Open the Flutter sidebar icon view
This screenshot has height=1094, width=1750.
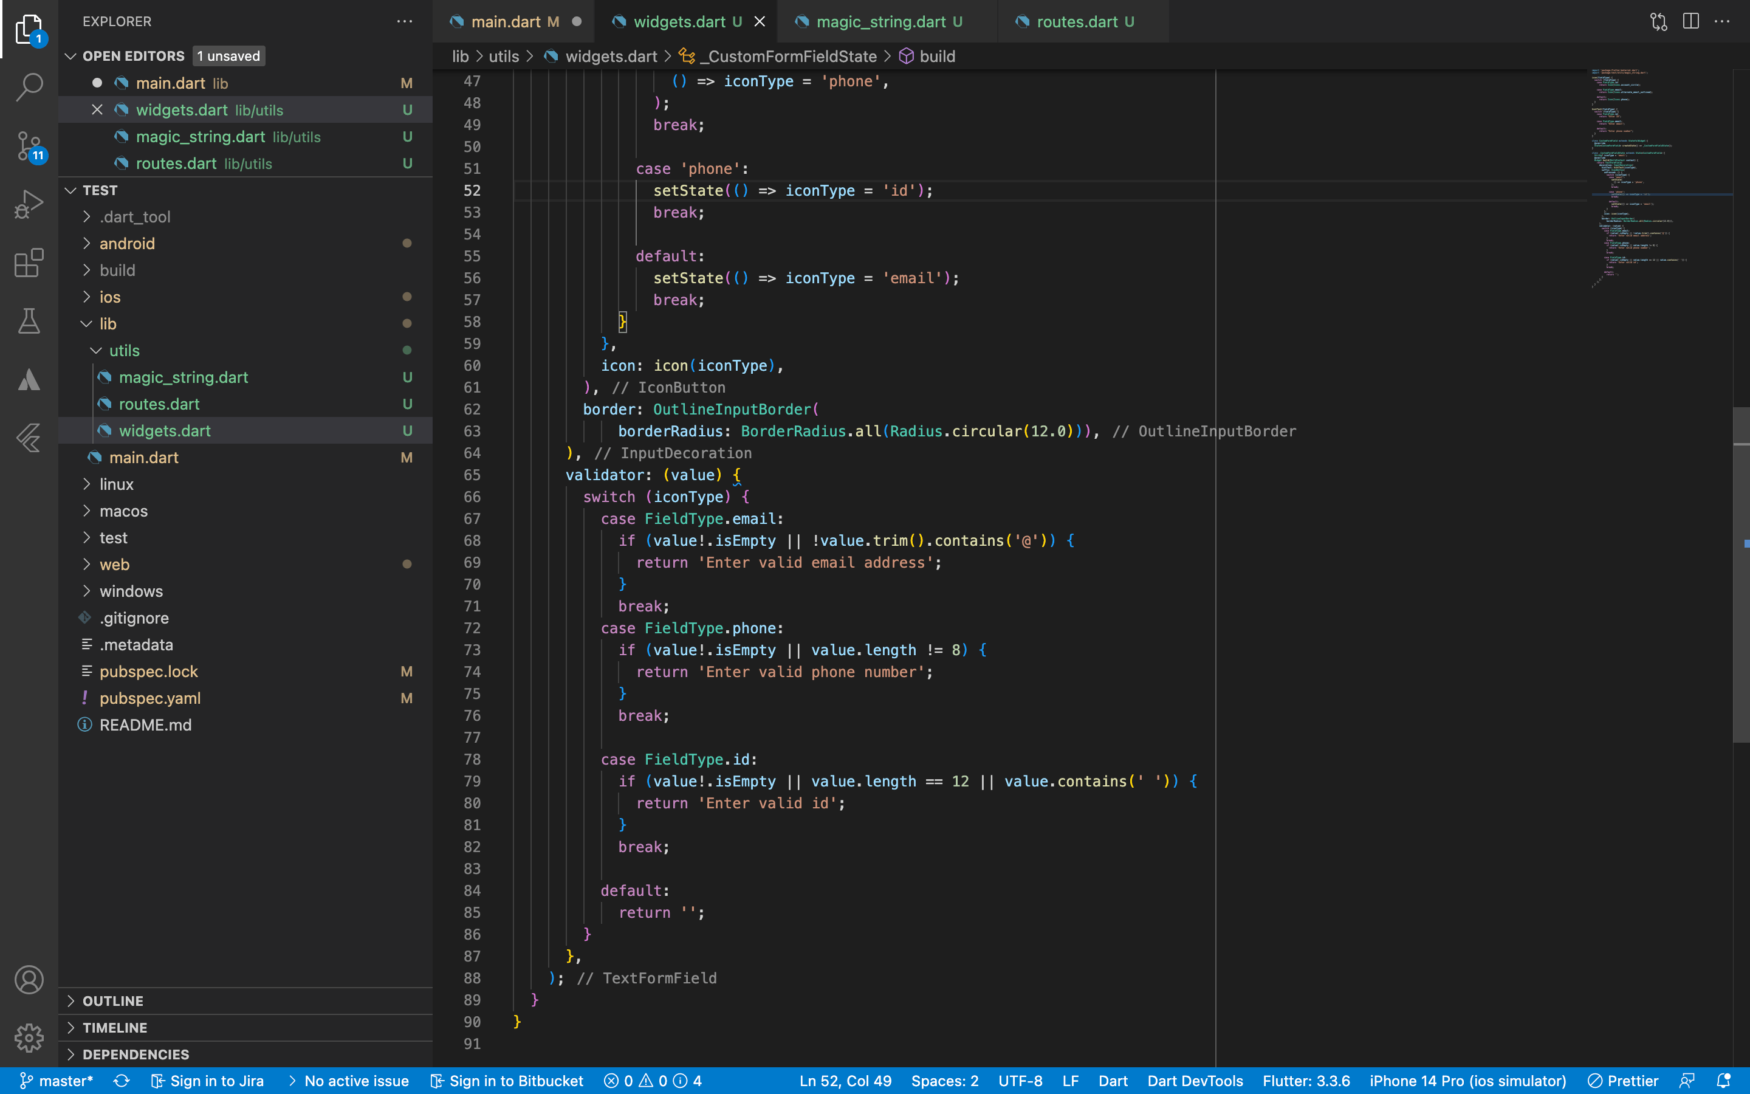(29, 438)
